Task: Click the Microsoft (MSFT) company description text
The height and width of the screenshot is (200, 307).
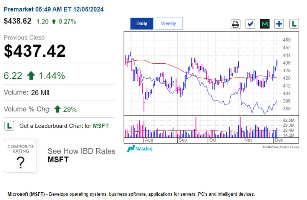Action: 131,194
